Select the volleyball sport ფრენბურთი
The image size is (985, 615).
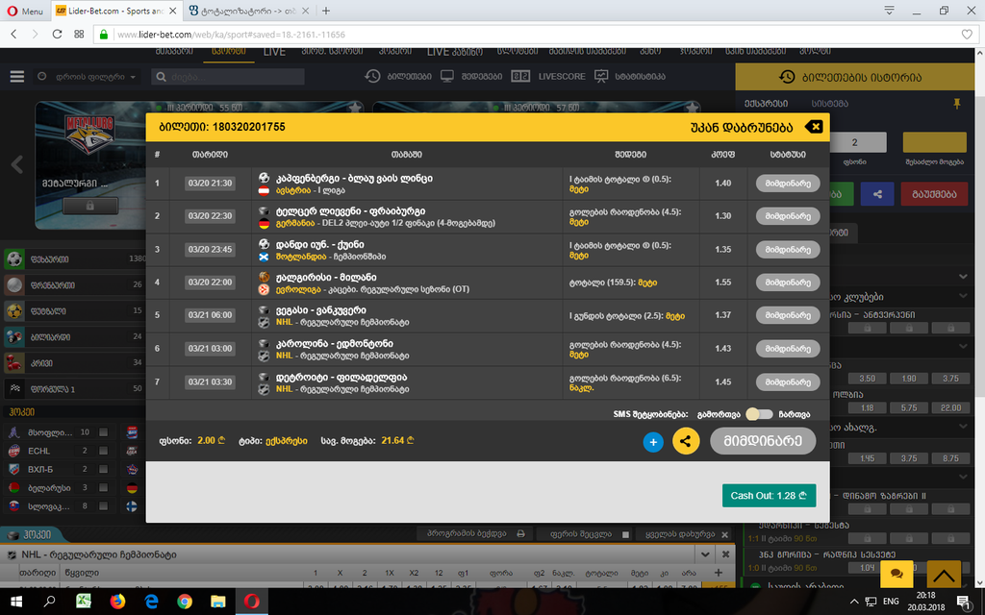coord(74,284)
